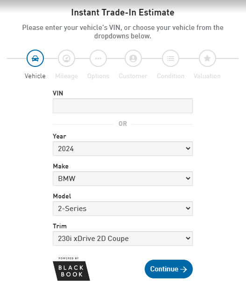
Task: Select the Options step label
Action: (x=98, y=76)
